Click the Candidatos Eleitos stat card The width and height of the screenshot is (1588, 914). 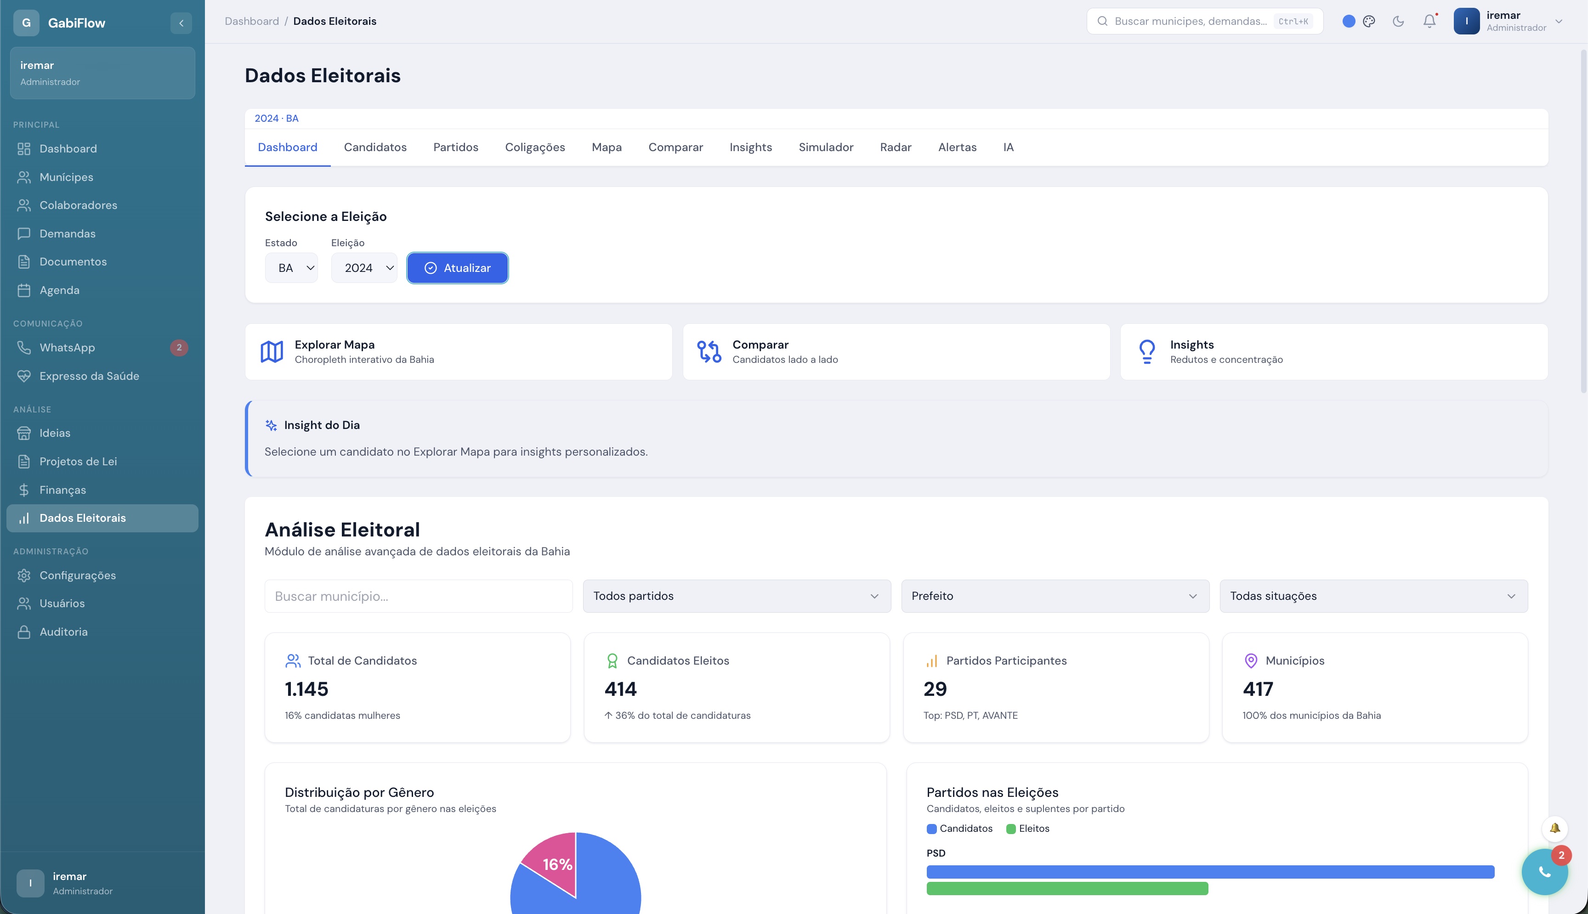tap(737, 688)
